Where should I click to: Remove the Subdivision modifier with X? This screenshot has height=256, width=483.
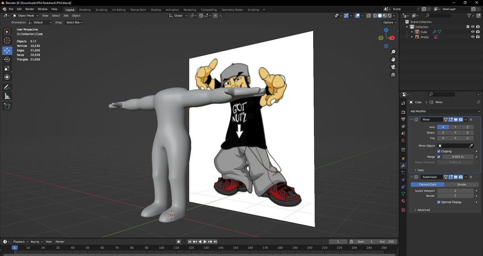[471, 177]
